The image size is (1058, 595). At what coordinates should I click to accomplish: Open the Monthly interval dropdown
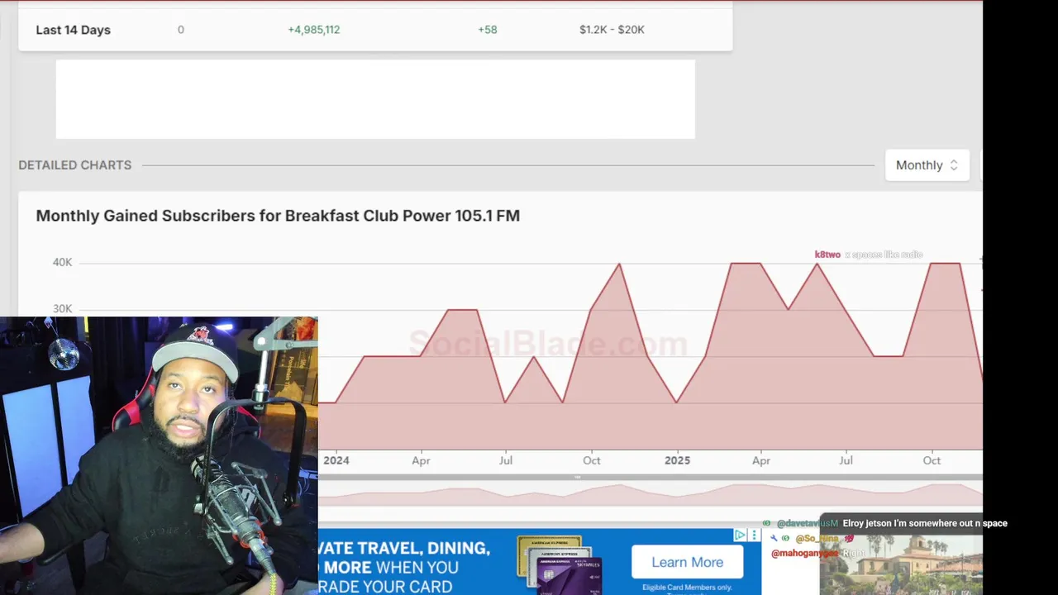pos(927,165)
